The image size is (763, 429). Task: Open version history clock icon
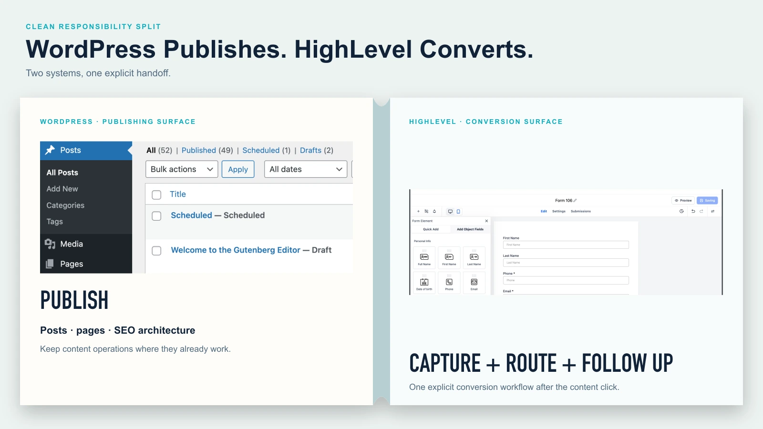681,211
